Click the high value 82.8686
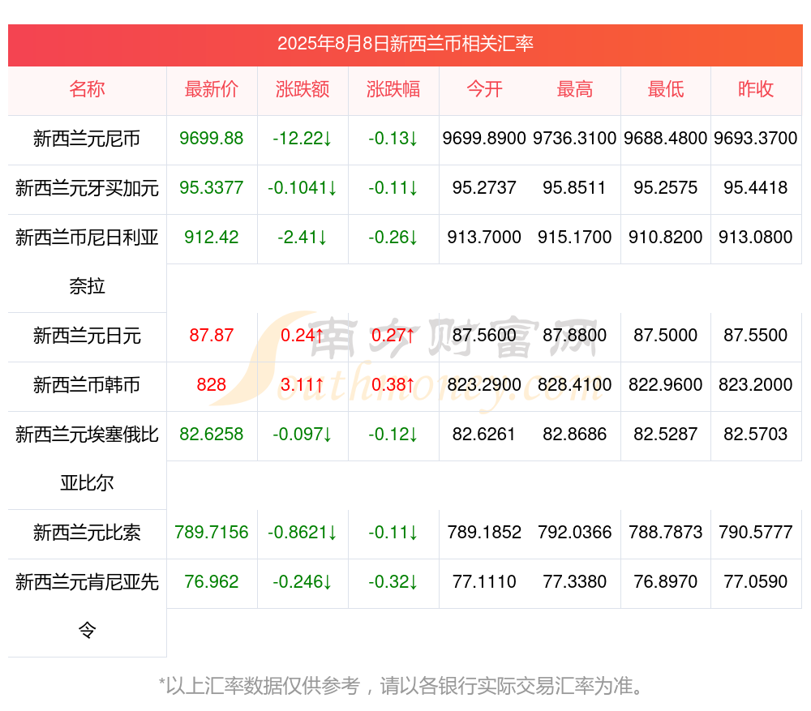This screenshot has width=811, height=711. click(575, 434)
